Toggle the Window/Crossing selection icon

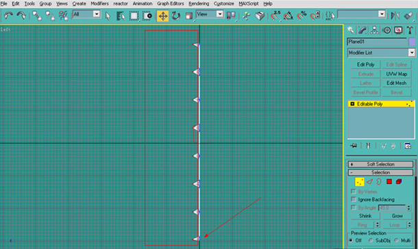tap(147, 16)
